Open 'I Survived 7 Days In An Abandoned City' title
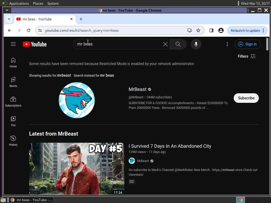 170,146
